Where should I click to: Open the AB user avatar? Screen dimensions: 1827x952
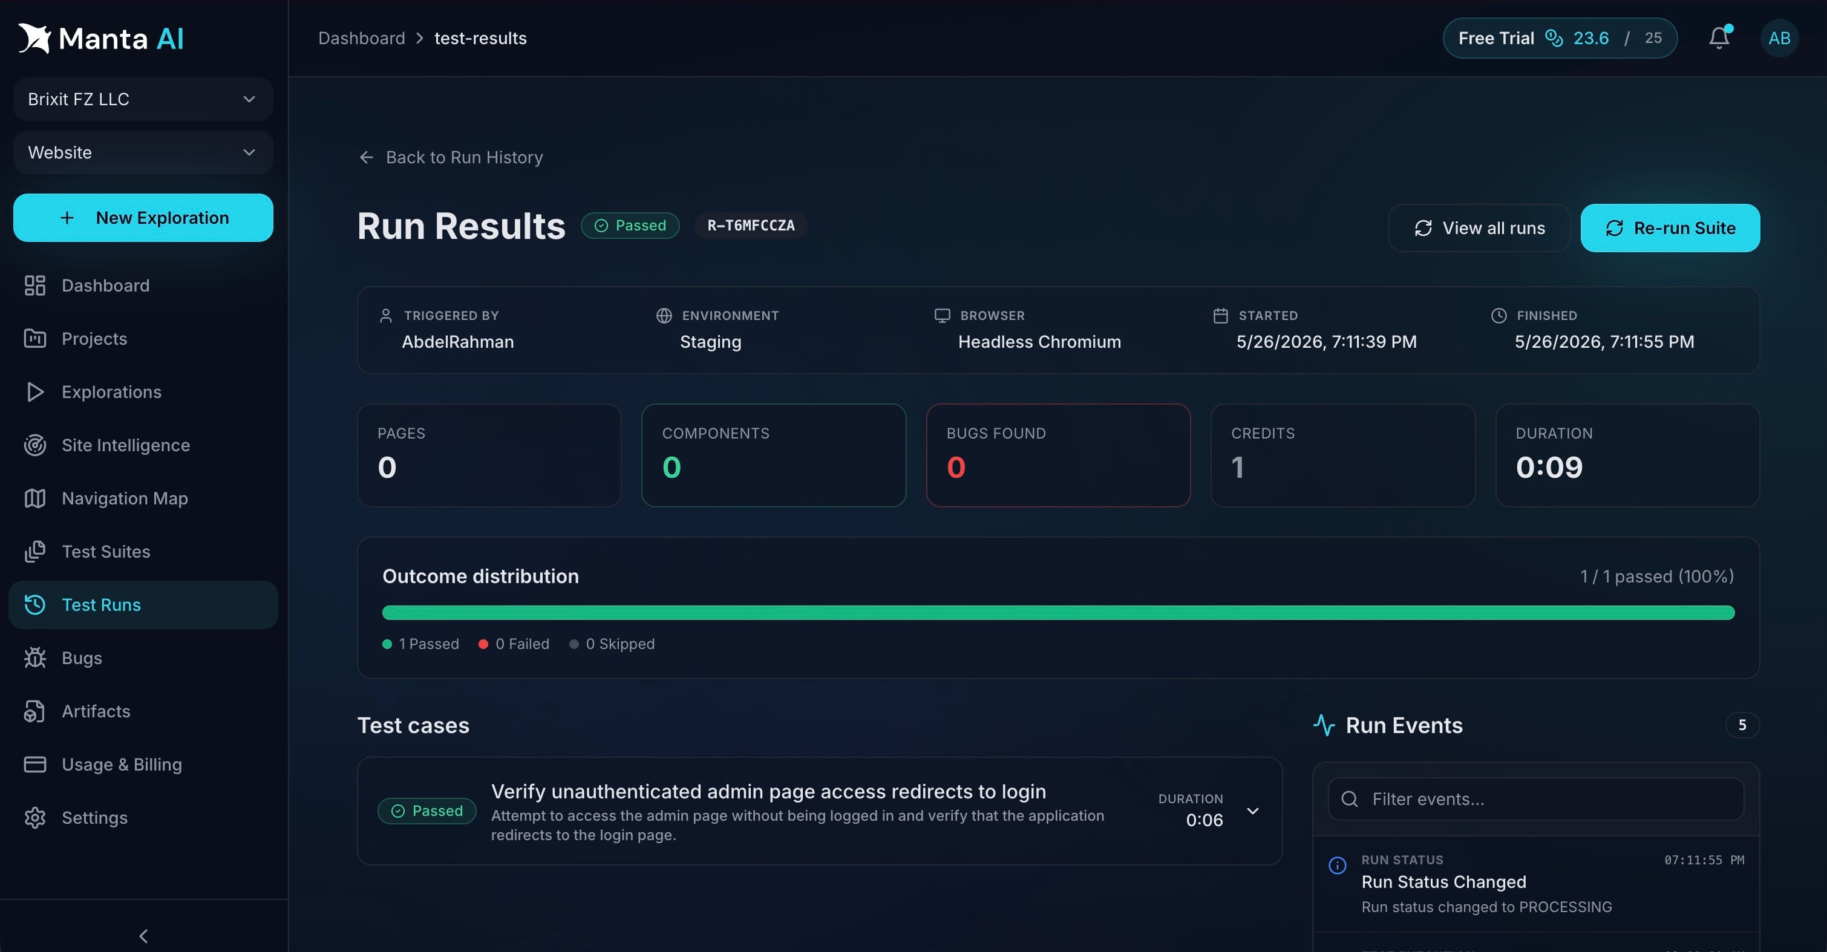(1779, 37)
